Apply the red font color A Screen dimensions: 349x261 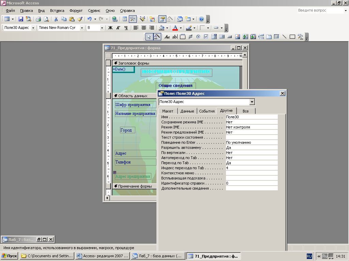pyautogui.click(x=175, y=28)
